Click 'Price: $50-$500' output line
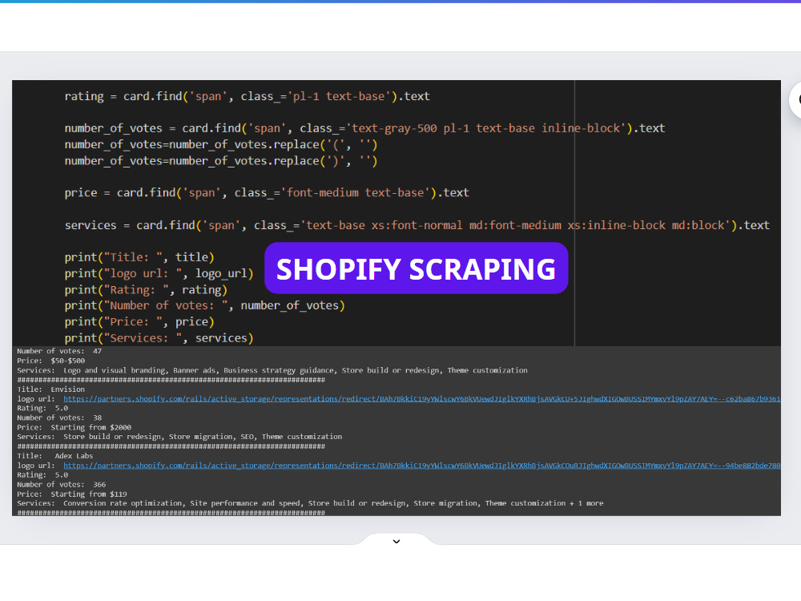The image size is (801, 601). [50, 361]
